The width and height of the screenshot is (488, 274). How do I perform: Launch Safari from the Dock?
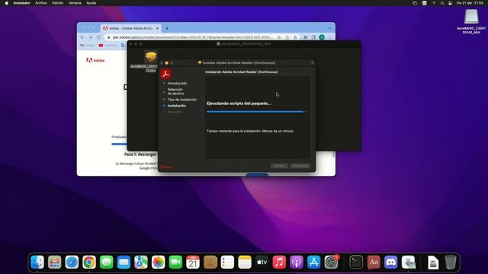[72, 263]
